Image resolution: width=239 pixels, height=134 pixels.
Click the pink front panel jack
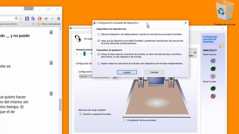pyautogui.click(x=213, y=96)
